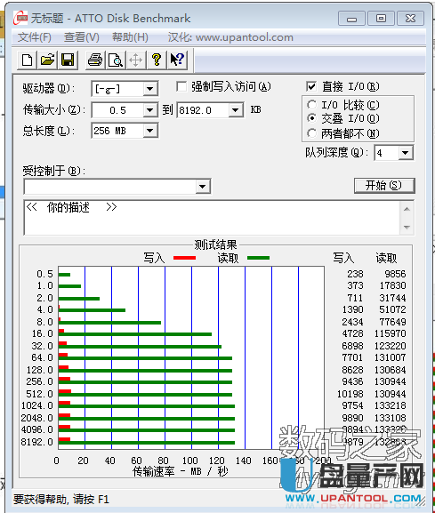The width and height of the screenshot is (435, 513).
Task: Select the I/O 比较 radio button
Action: tap(311, 105)
